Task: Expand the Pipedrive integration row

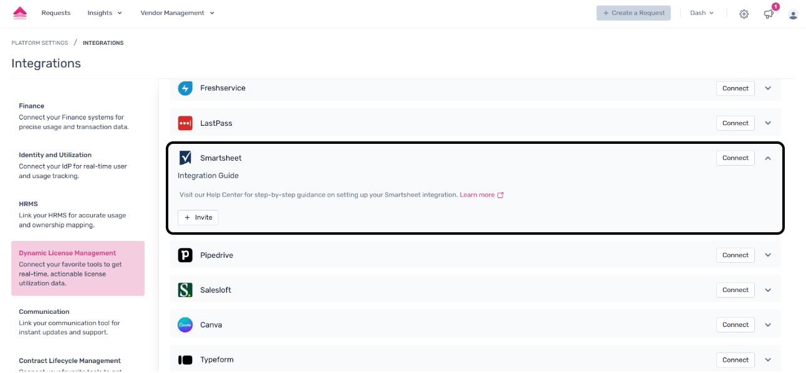Action: 768,255
